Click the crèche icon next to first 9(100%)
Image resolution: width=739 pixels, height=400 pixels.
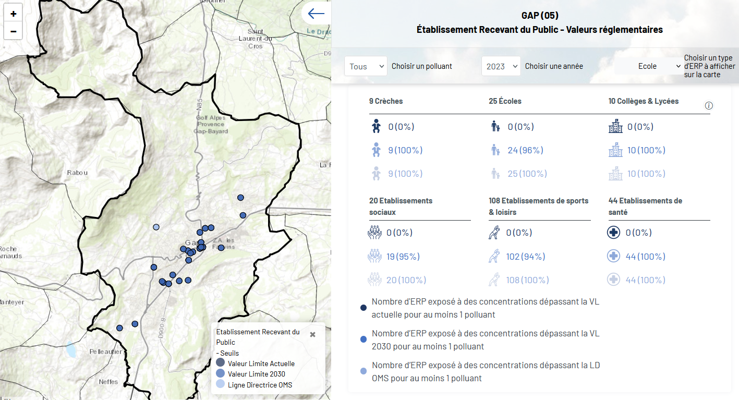pos(375,150)
